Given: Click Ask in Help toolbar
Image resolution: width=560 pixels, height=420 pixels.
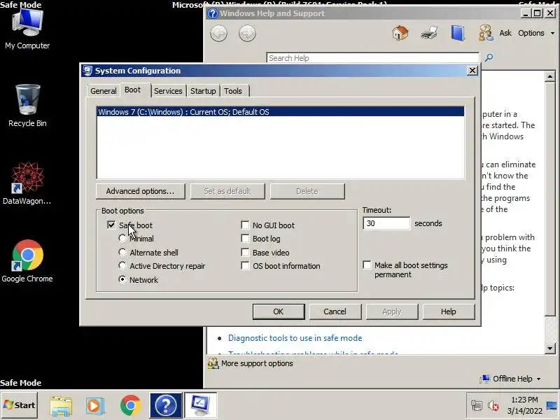Looking at the screenshot, I should pos(505,33).
